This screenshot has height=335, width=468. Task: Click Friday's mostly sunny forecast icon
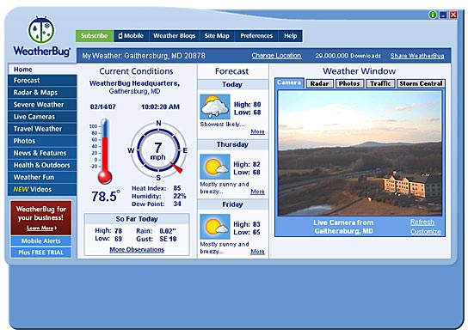[215, 227]
